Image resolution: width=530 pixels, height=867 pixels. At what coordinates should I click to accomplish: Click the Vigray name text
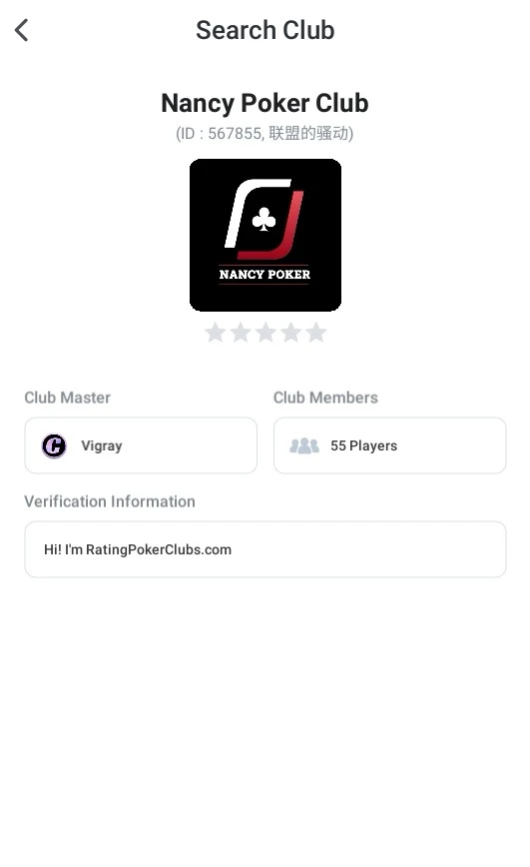(102, 445)
